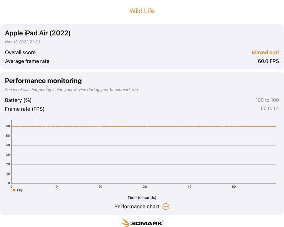Select the Wild Life title

142,11
